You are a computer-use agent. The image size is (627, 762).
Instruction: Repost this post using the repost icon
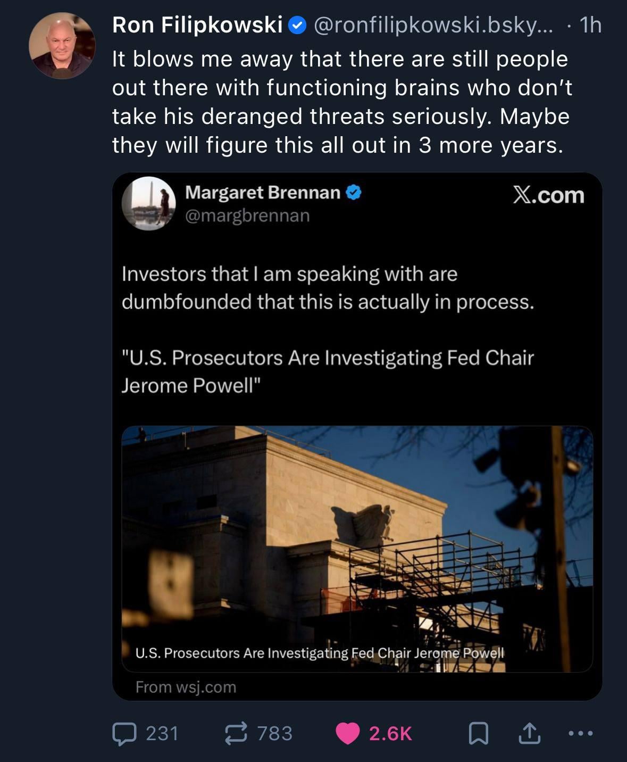tap(236, 733)
